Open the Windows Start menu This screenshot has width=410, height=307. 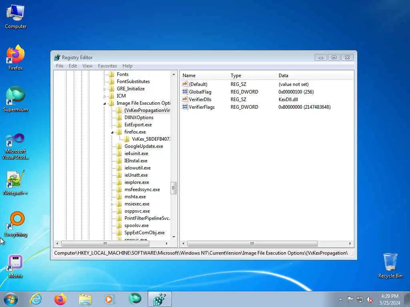pos(11,299)
